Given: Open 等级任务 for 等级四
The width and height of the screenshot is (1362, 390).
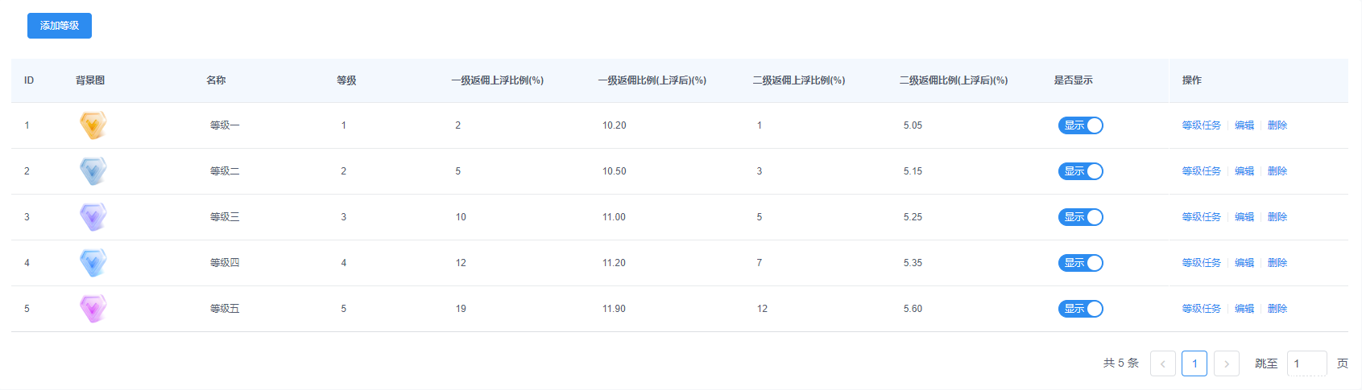Looking at the screenshot, I should pos(1201,263).
